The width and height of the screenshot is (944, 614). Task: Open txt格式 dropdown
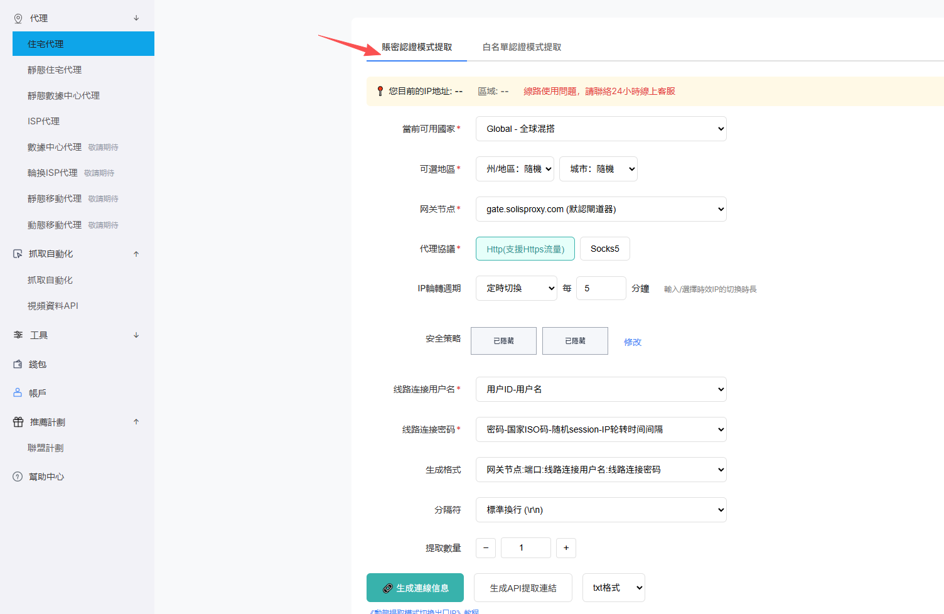coord(614,588)
